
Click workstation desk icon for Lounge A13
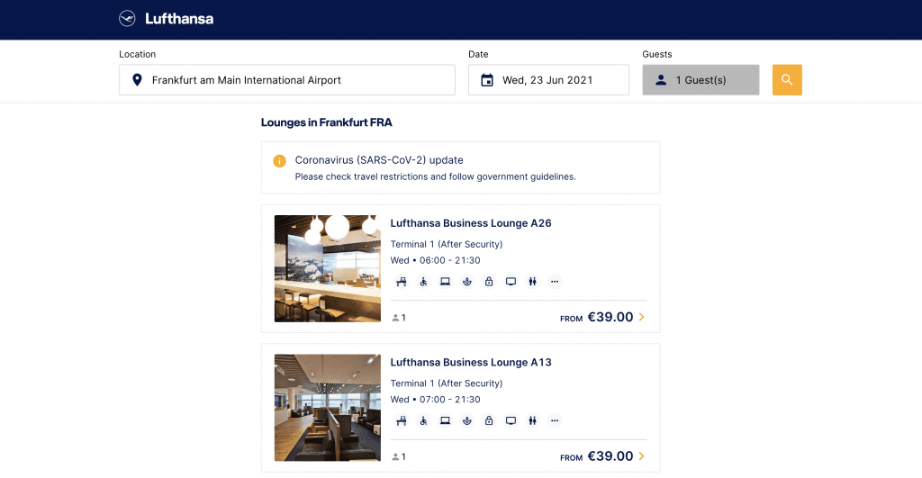[x=402, y=421]
